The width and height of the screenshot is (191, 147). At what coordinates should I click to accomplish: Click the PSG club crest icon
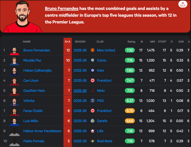click(x=93, y=101)
